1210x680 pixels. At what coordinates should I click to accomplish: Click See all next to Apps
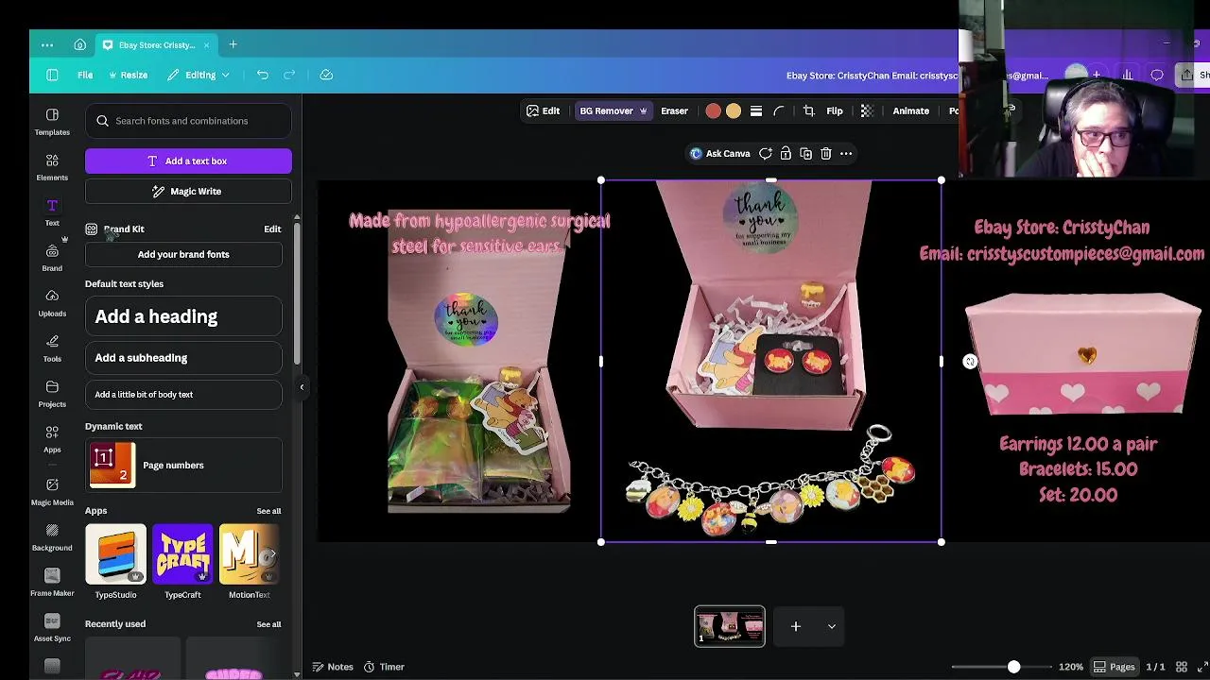(268, 511)
